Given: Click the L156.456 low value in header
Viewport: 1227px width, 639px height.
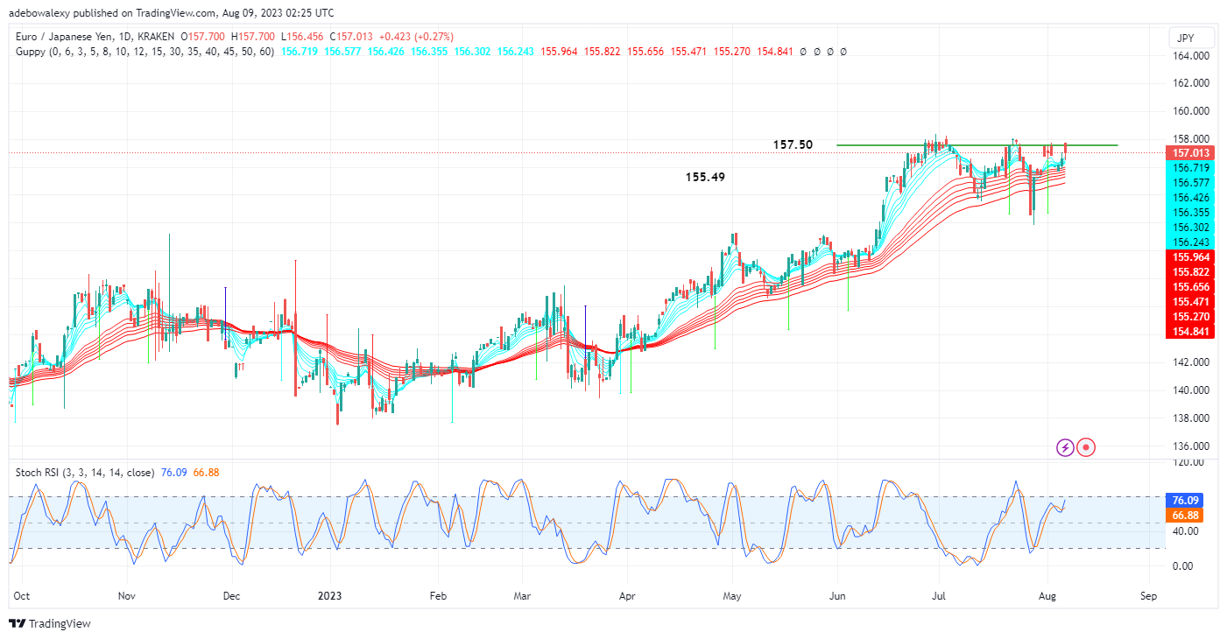Looking at the screenshot, I should click(x=303, y=37).
